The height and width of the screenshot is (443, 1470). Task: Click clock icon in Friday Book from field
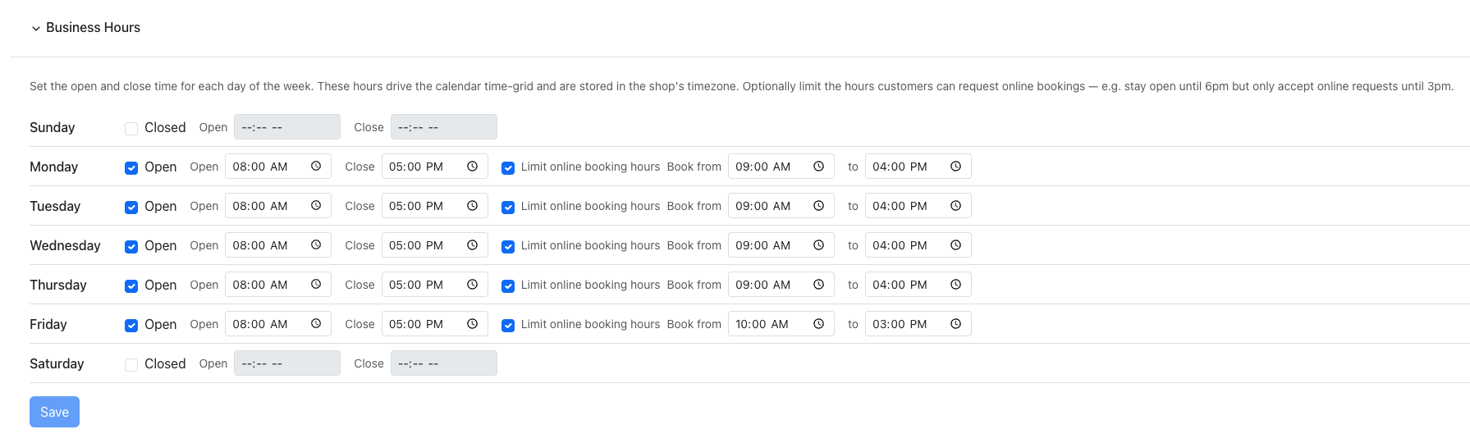coord(819,324)
